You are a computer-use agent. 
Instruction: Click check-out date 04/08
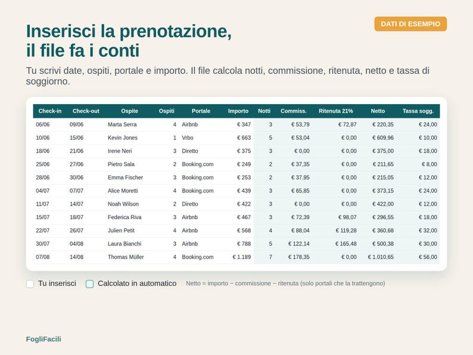pos(76,244)
